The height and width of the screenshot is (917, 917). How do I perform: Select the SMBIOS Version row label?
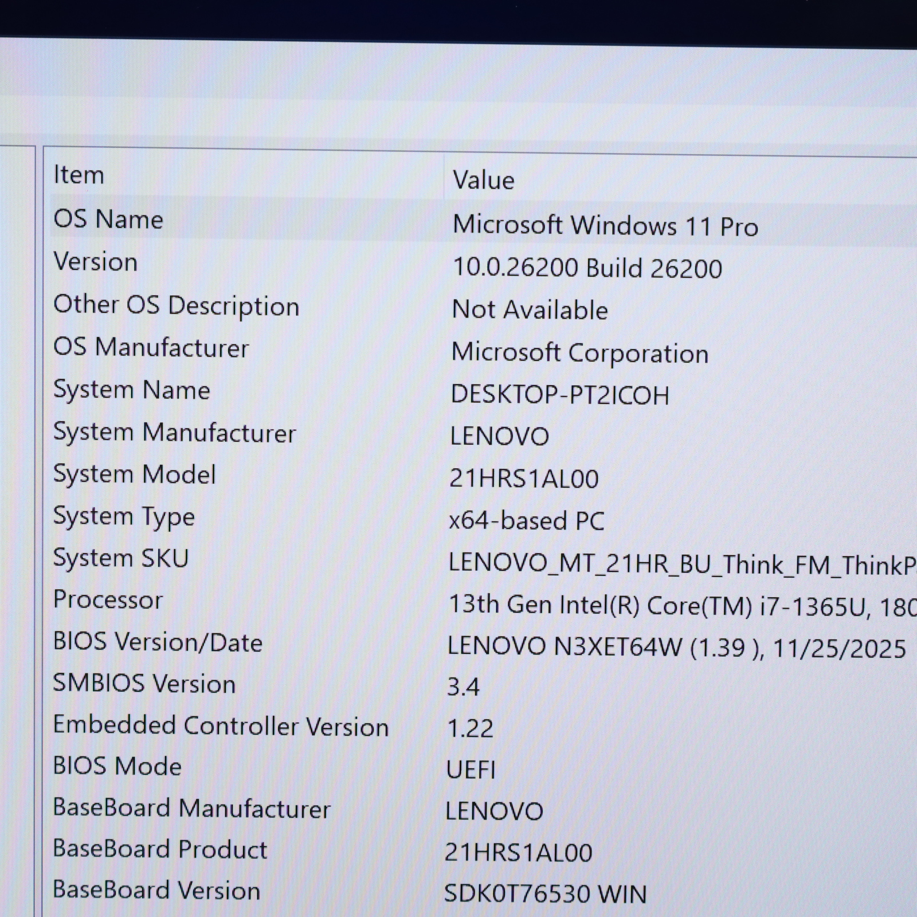144,684
